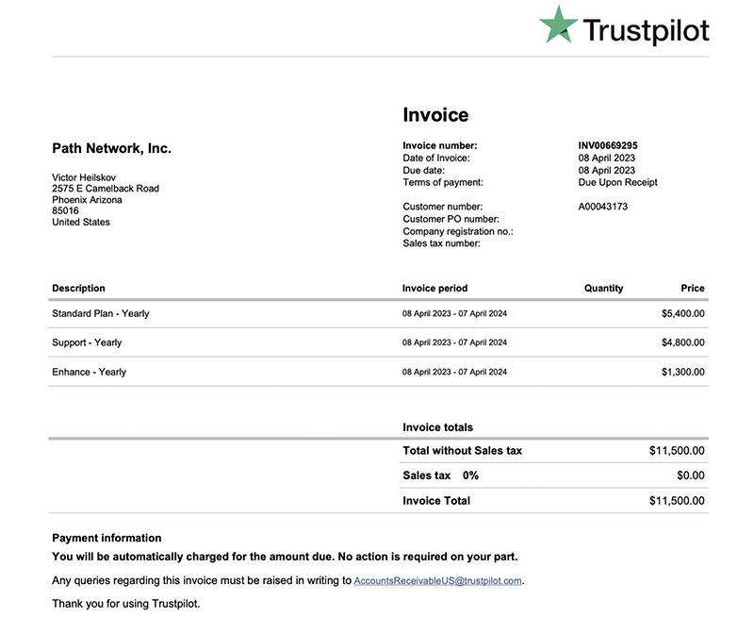Select the Path Network, Inc. company name

111,148
